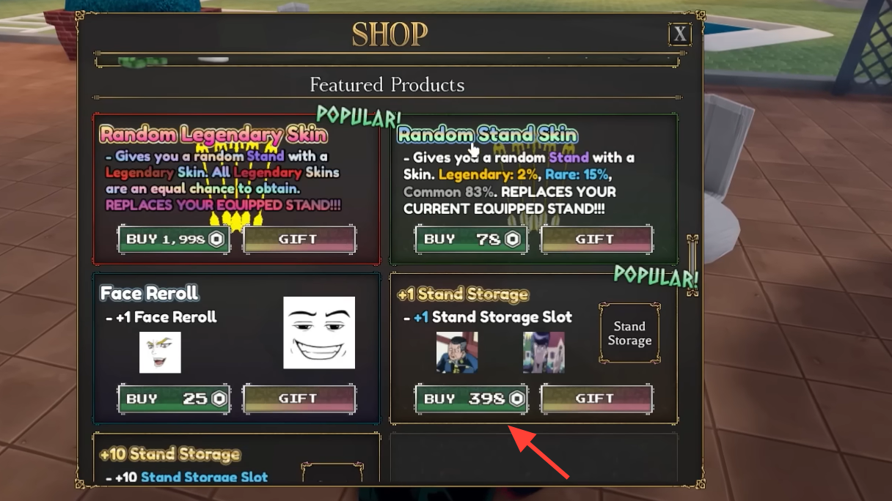Click the Robux icon on 398 button
Image resolution: width=892 pixels, height=501 pixels.
517,399
